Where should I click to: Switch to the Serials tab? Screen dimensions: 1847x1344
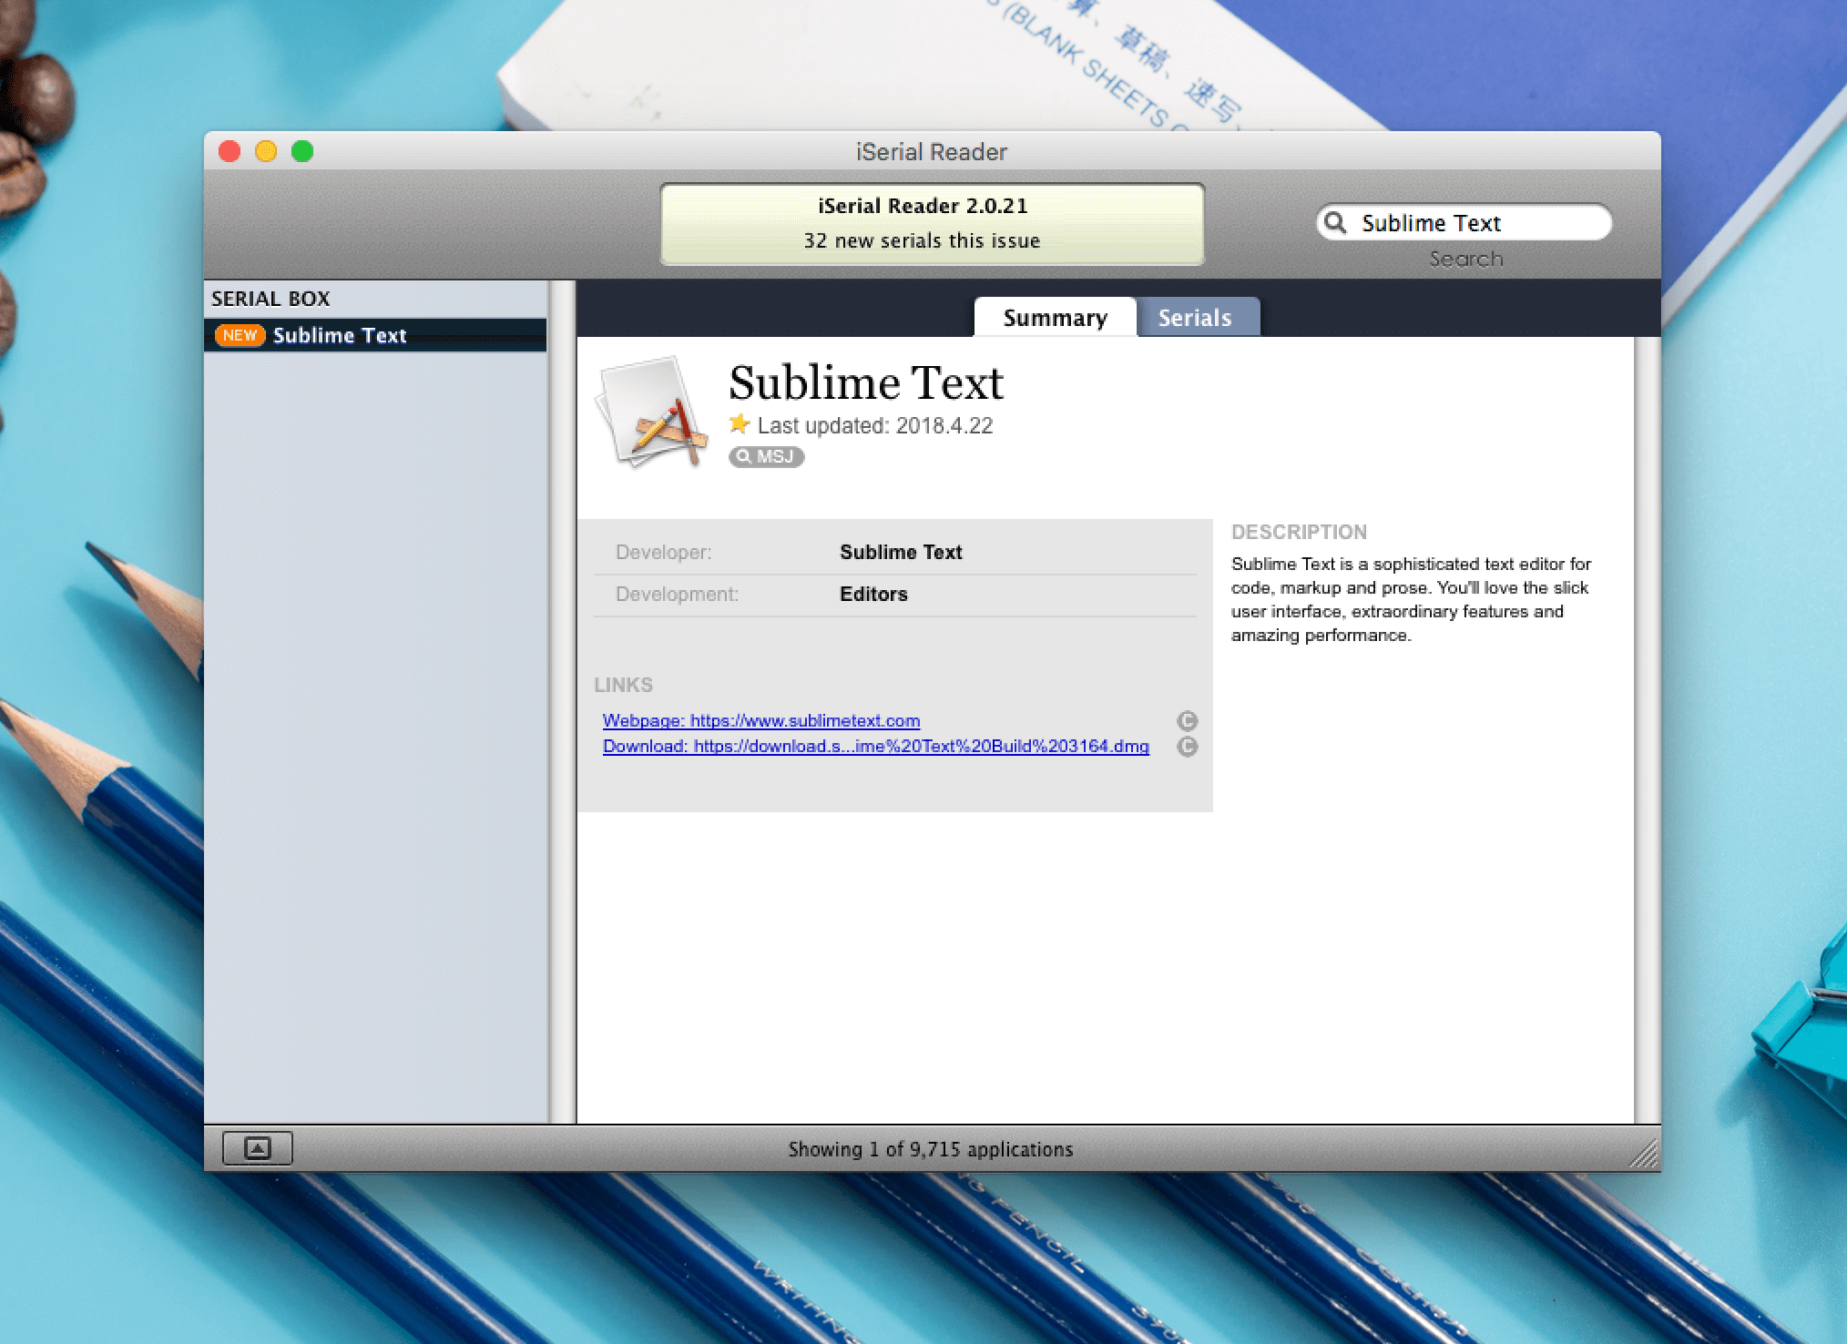click(1197, 317)
